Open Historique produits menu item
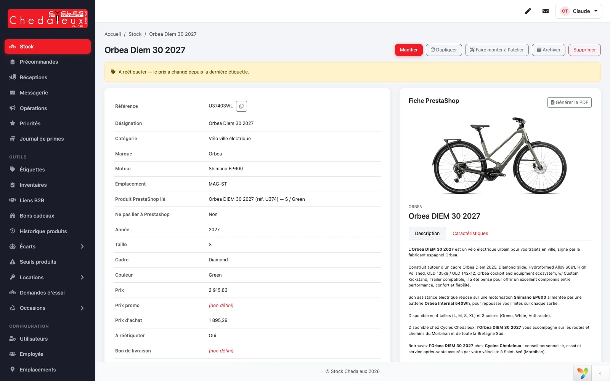The height and width of the screenshot is (381, 610). 48,231
